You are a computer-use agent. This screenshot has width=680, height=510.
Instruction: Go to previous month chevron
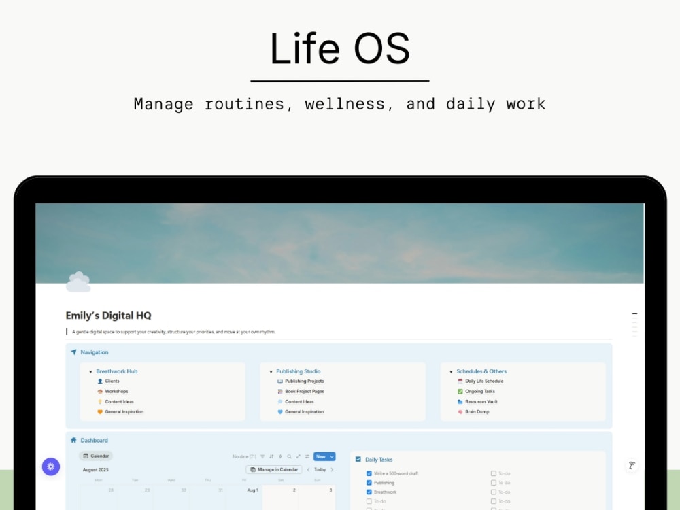[308, 470]
